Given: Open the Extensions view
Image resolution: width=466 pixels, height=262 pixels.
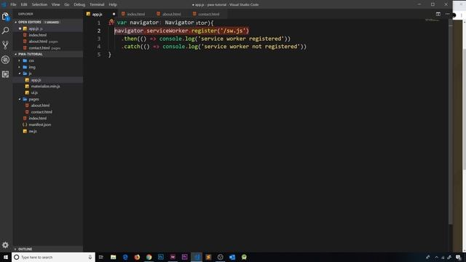Looking at the screenshot, I should 5,74.
